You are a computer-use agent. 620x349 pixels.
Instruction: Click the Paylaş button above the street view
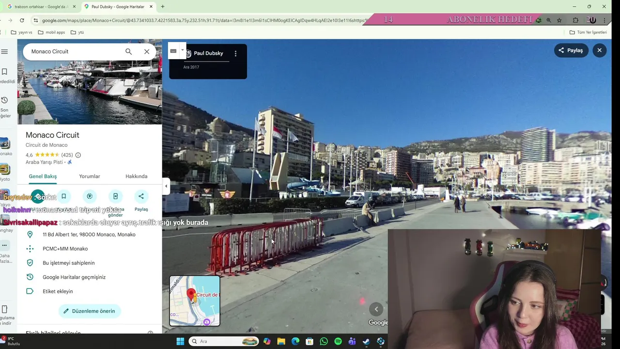point(571,50)
